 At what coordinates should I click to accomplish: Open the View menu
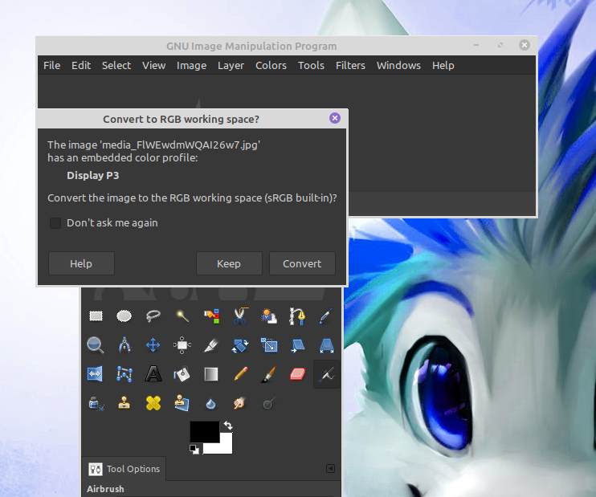(154, 65)
